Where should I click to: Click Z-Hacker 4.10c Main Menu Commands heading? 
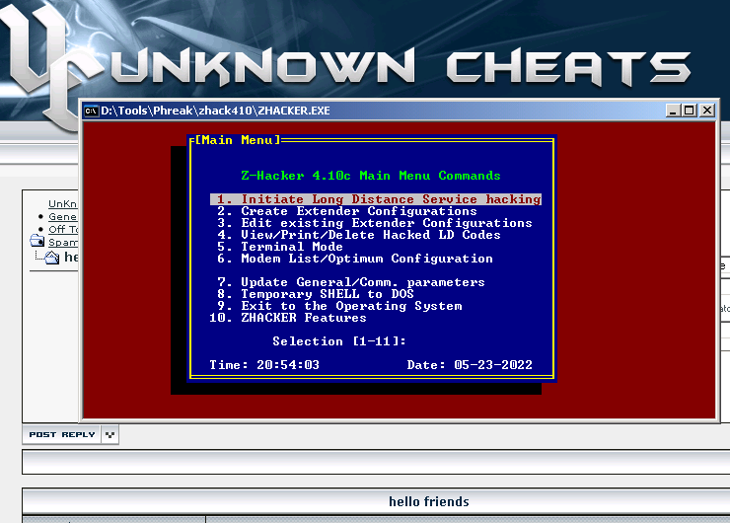point(371,176)
